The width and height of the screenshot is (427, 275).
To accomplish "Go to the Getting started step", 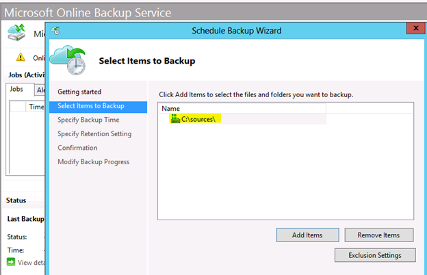I will click(x=79, y=92).
